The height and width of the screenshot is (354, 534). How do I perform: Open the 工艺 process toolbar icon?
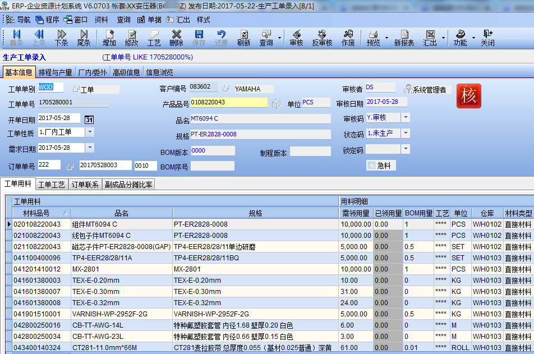click(154, 38)
